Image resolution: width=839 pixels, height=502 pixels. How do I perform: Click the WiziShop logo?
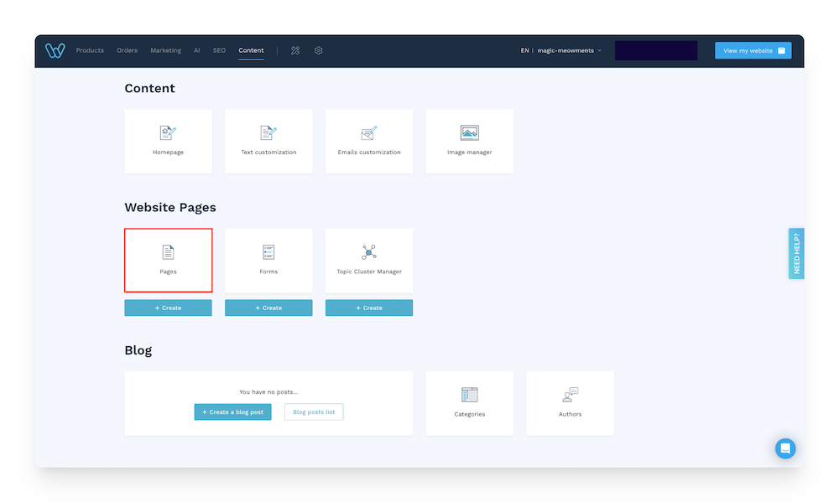coord(55,50)
